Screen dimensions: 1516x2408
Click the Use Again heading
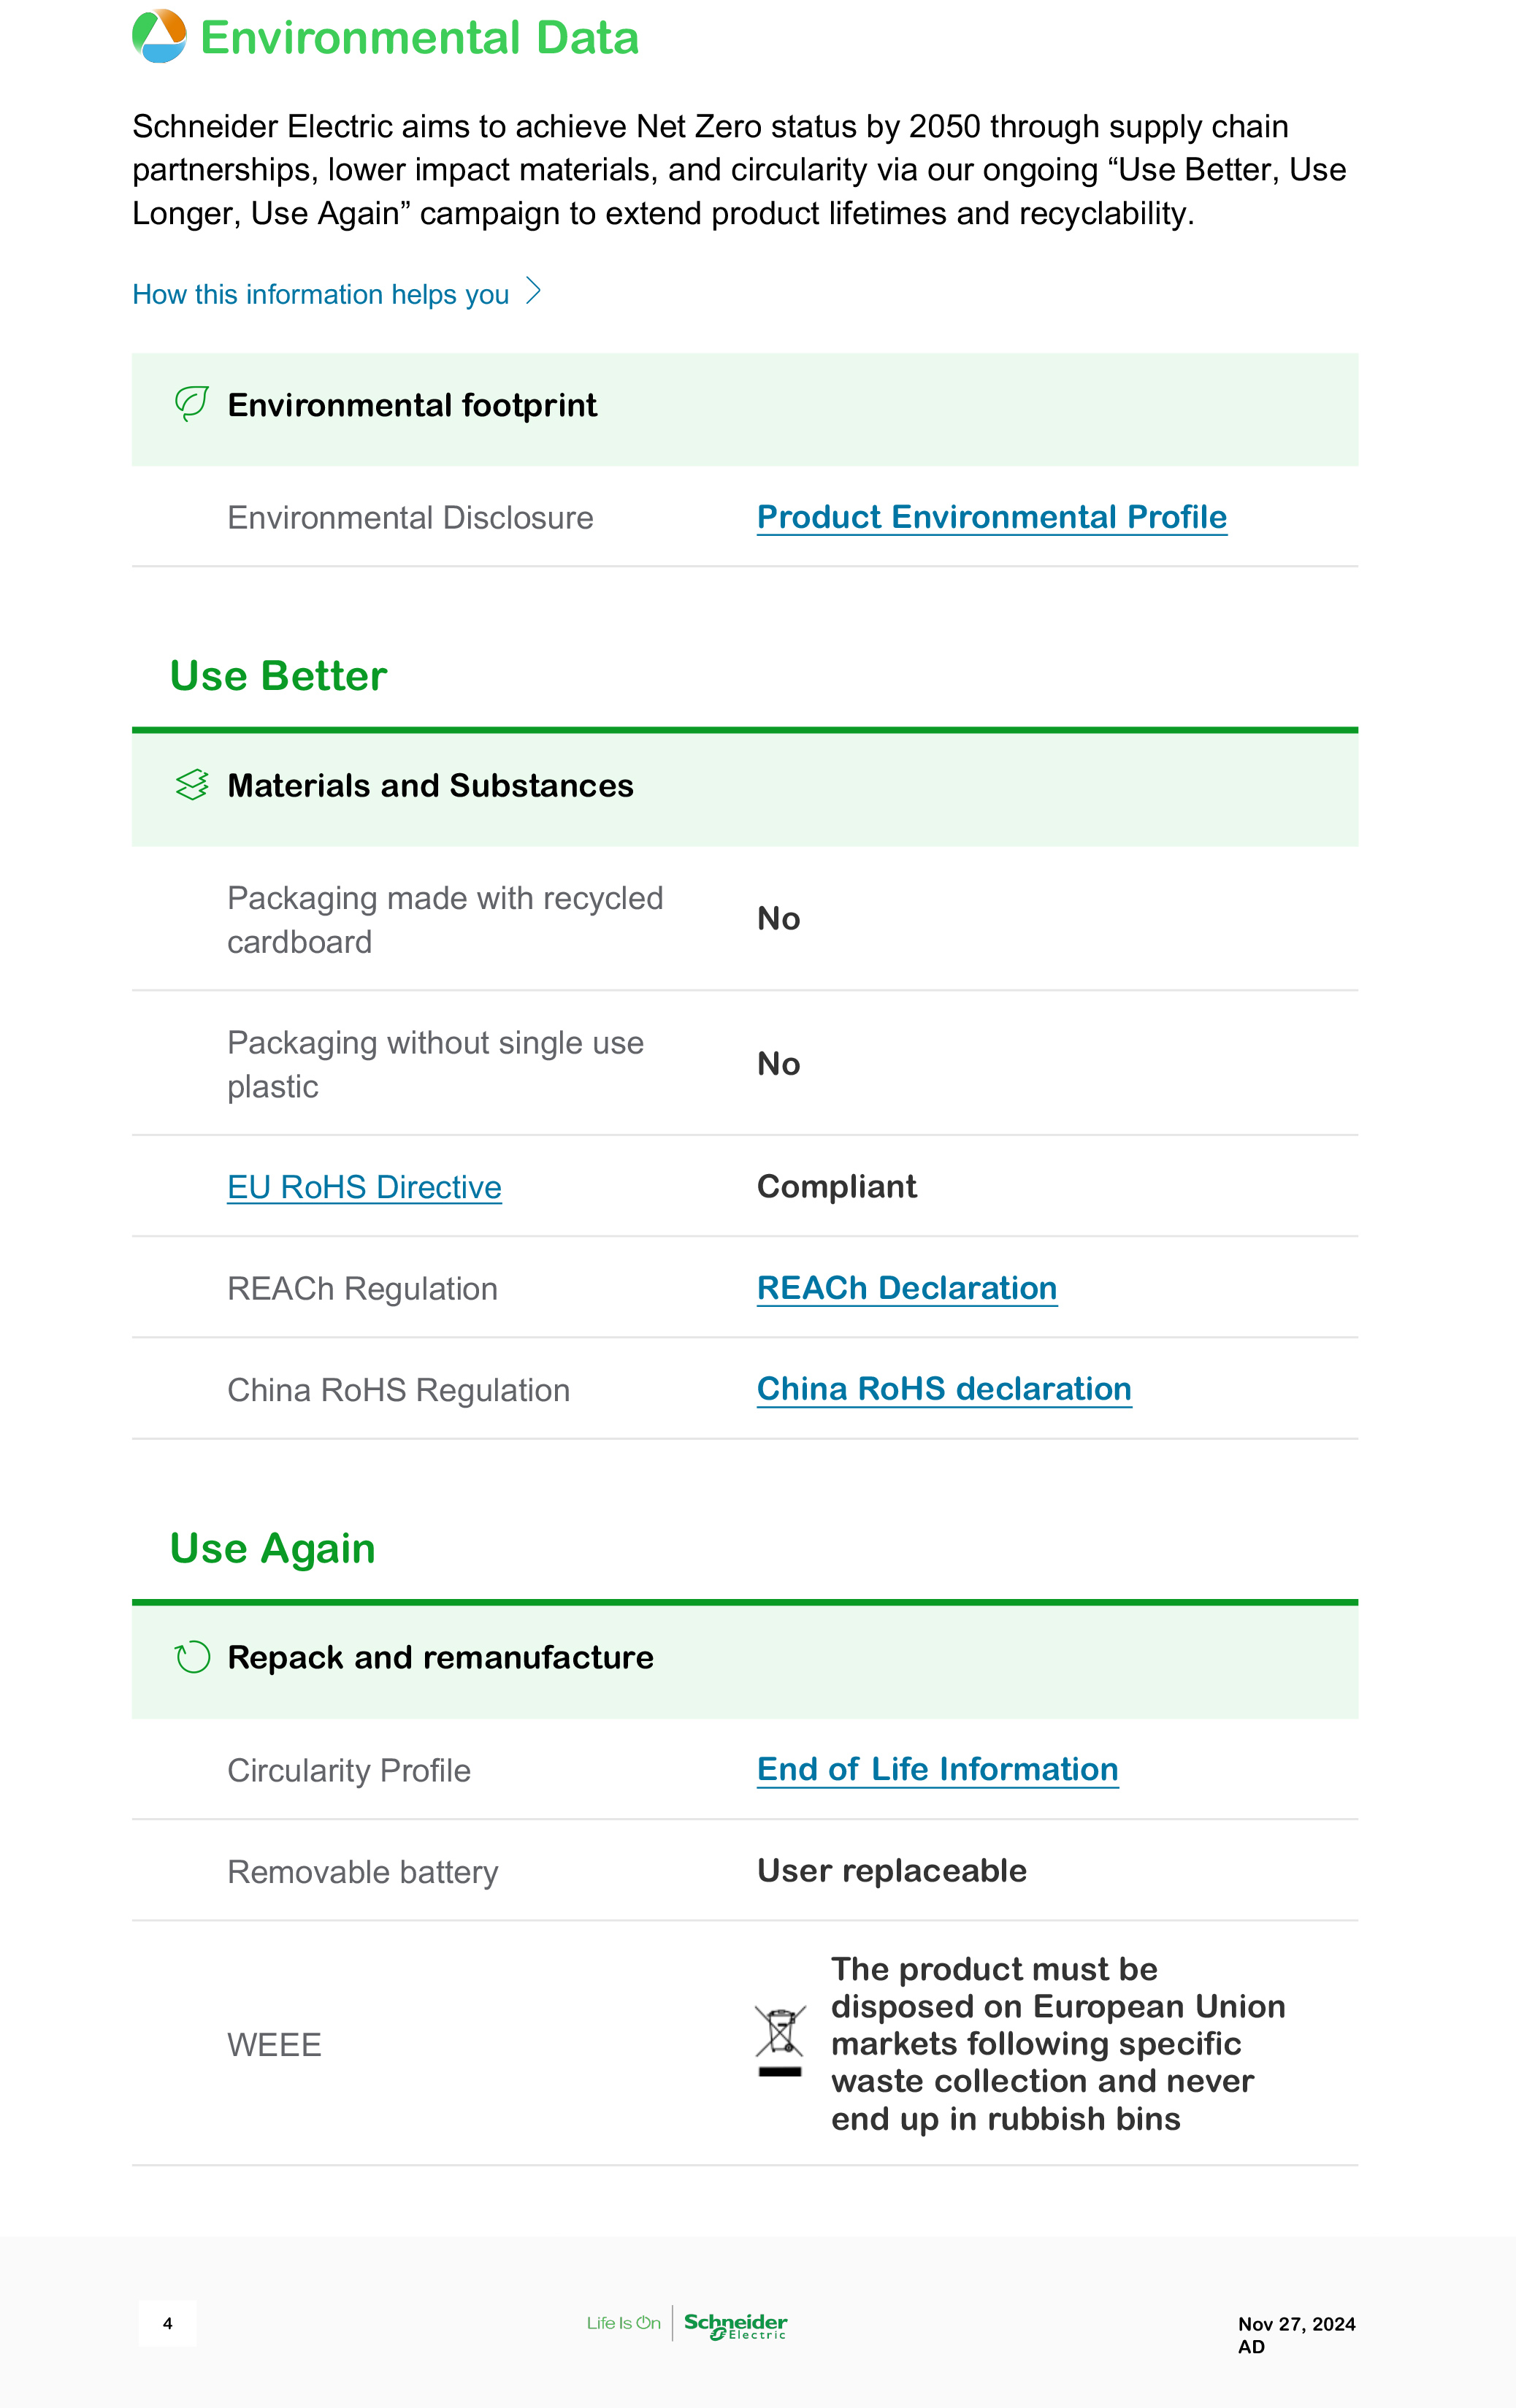click(x=272, y=1548)
